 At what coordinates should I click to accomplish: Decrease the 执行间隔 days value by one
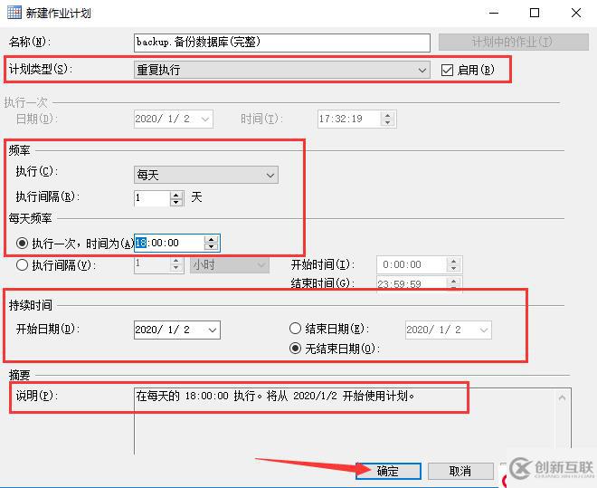coord(175,202)
